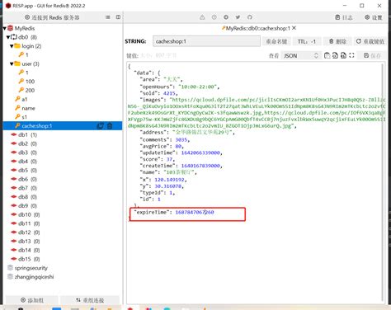Image resolution: width=391 pixels, height=310 pixels.
Task: Collapse the user namespace folder
Action: pos(12,64)
